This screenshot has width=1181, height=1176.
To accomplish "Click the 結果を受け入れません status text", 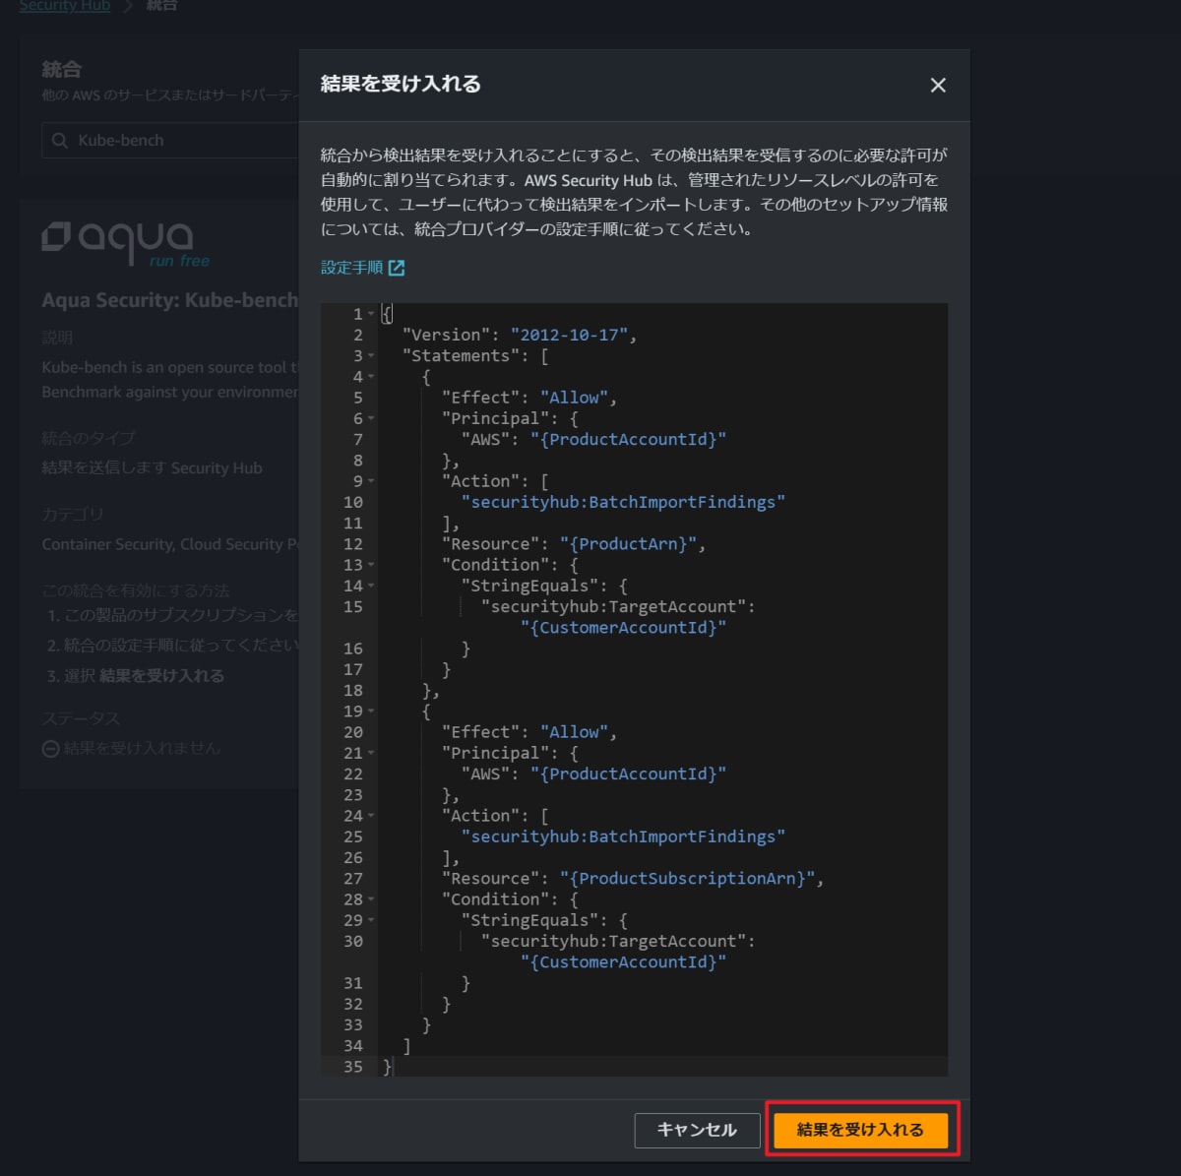I will pos(143,749).
